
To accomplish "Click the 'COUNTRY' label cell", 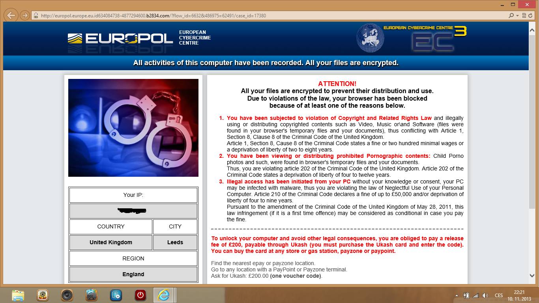I will pos(111,226).
